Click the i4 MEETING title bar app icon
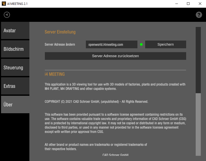Screen dimensions: 206x161 (x=4, y=4)
